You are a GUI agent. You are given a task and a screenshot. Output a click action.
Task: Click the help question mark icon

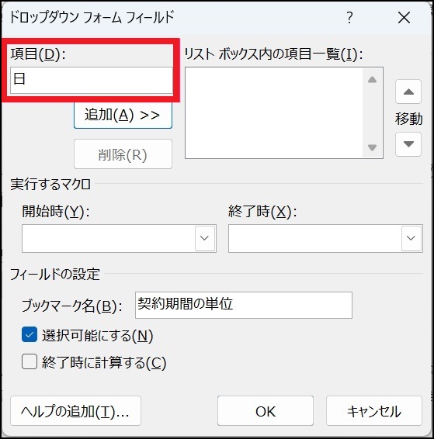pyautogui.click(x=349, y=18)
